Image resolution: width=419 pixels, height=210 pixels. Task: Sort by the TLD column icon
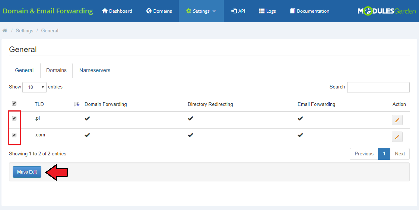coord(77,104)
